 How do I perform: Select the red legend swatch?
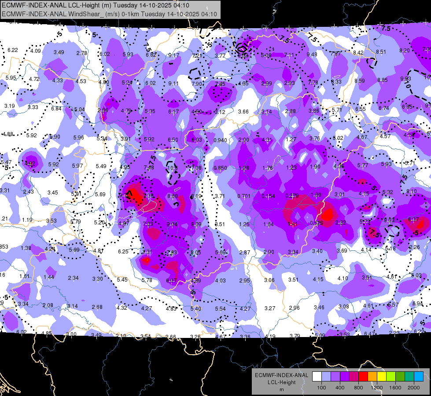tap(363, 377)
